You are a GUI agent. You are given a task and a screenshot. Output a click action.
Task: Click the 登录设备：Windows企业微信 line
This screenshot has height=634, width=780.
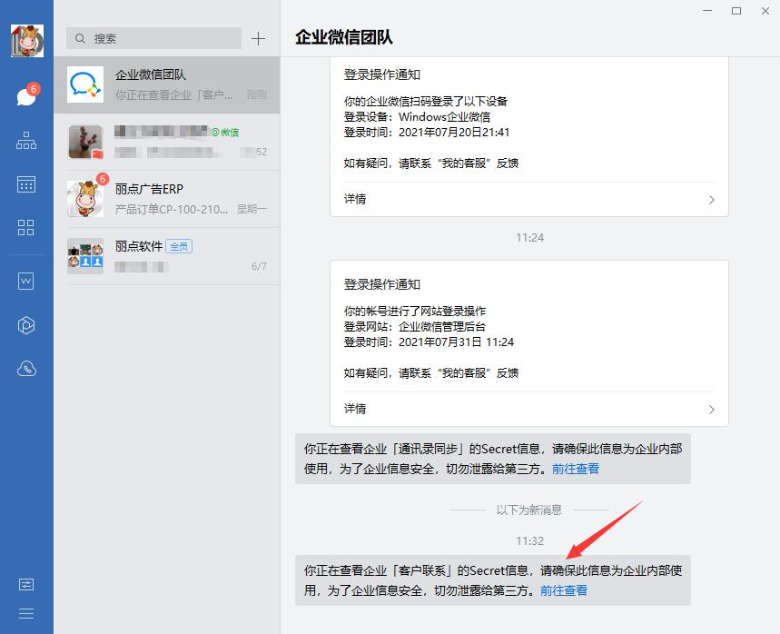click(x=417, y=117)
